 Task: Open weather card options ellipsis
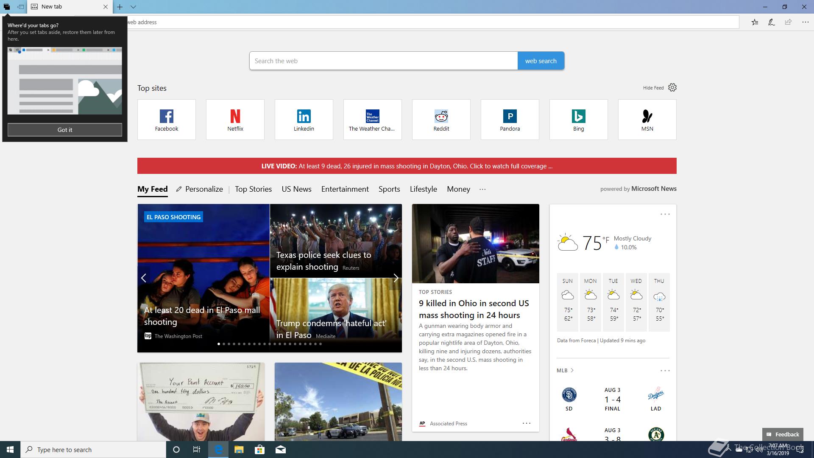pyautogui.click(x=665, y=214)
